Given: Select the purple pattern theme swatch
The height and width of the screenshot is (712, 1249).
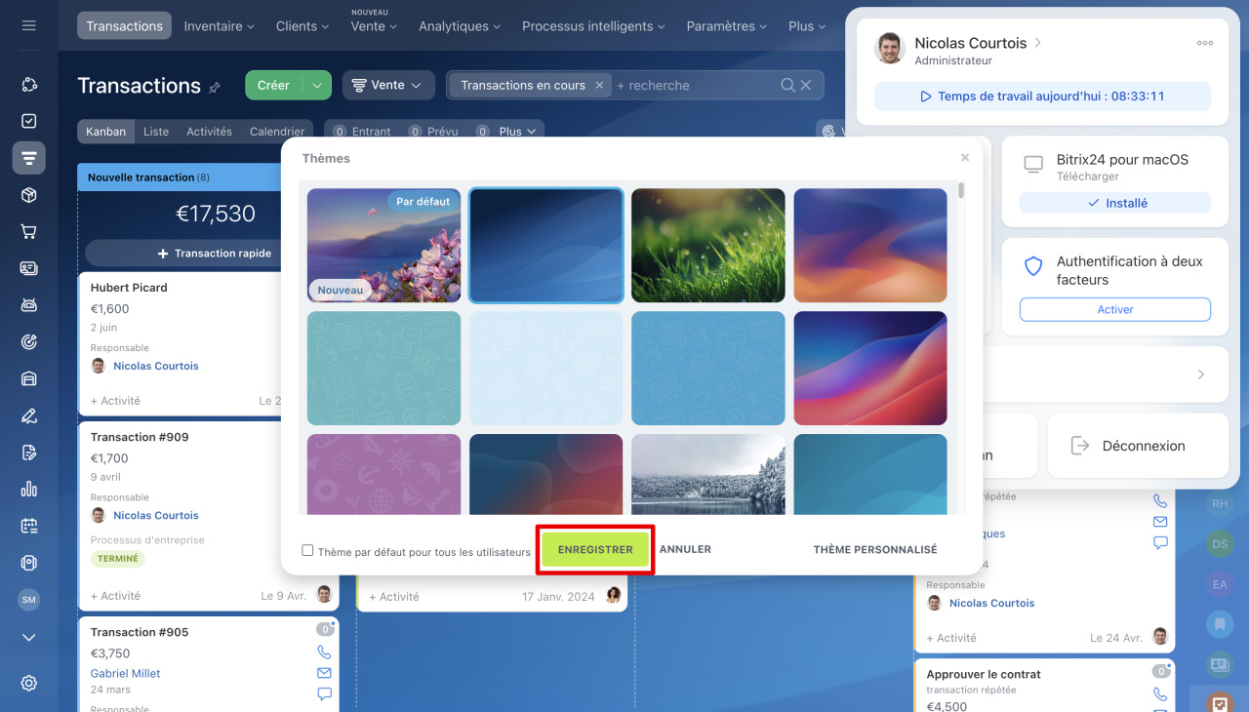Looking at the screenshot, I should point(383,474).
